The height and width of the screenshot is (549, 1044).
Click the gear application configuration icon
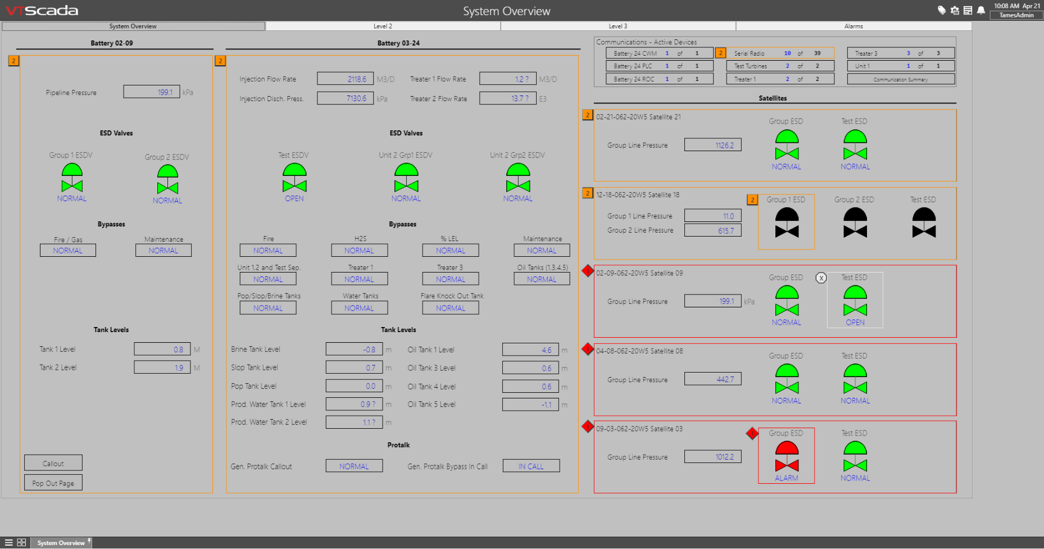(x=955, y=10)
